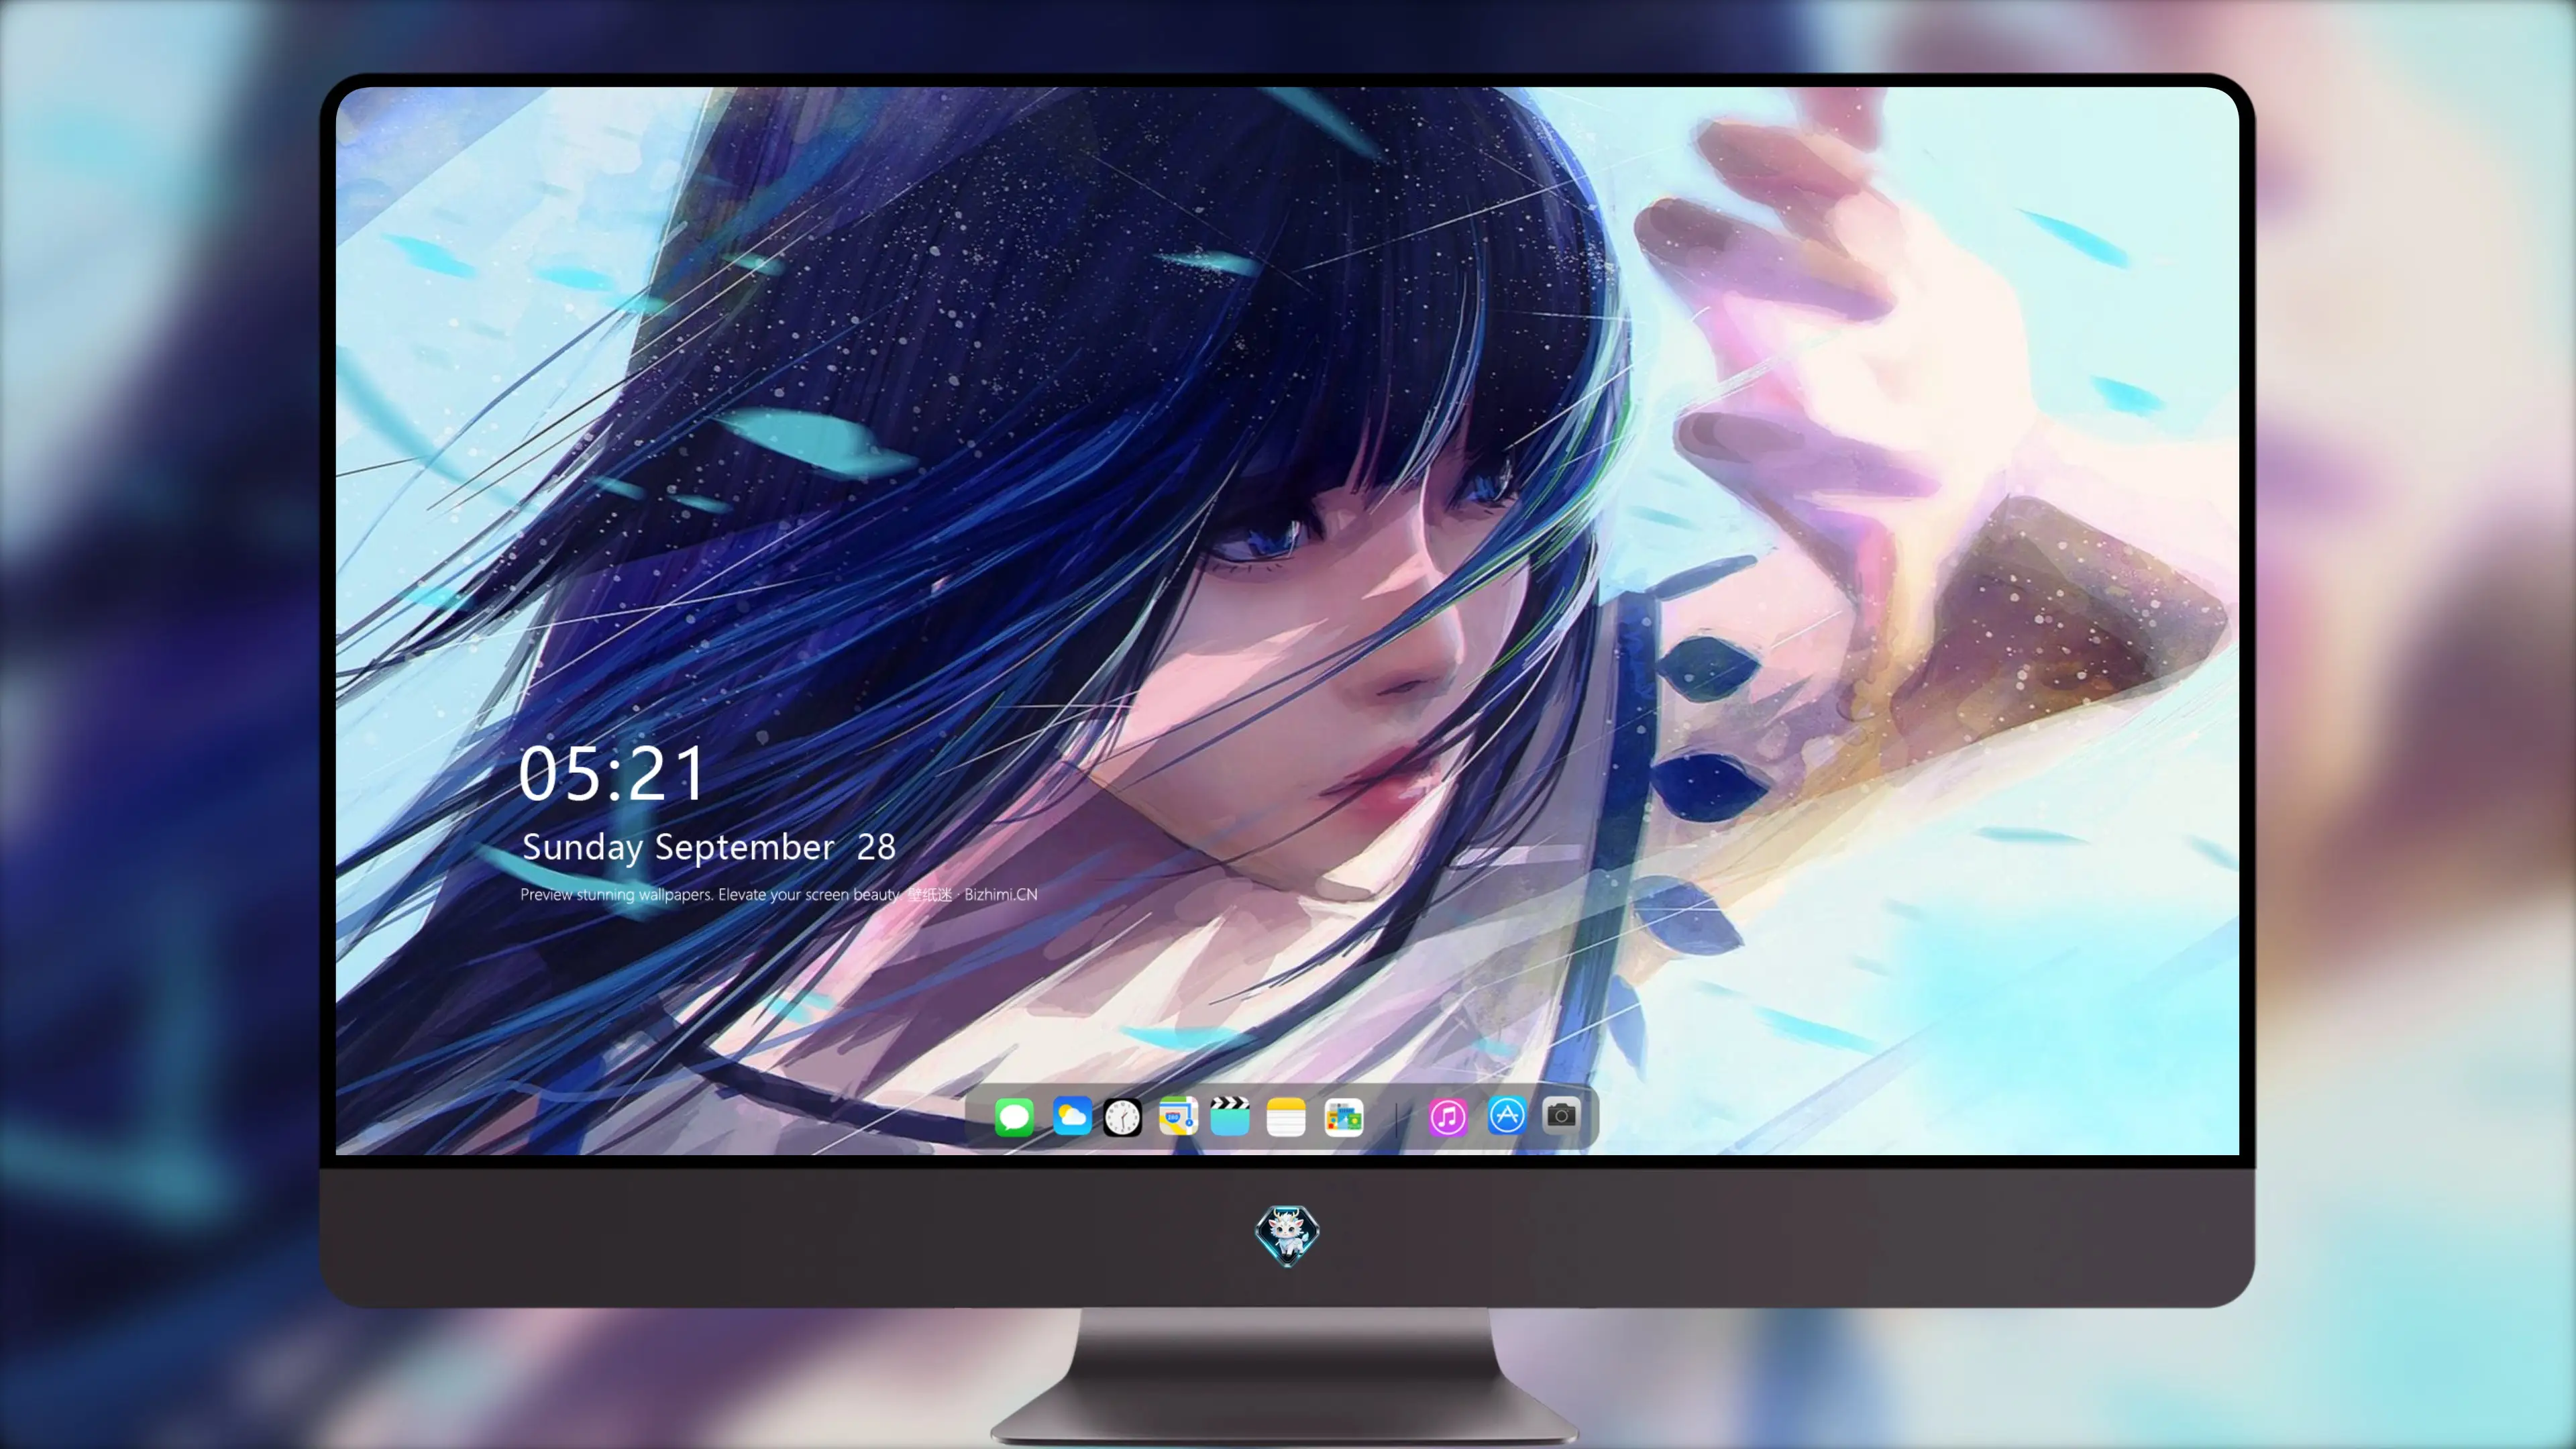Open the blue App Store icon
Screen dimensions: 2576x1449
click(x=1507, y=1115)
